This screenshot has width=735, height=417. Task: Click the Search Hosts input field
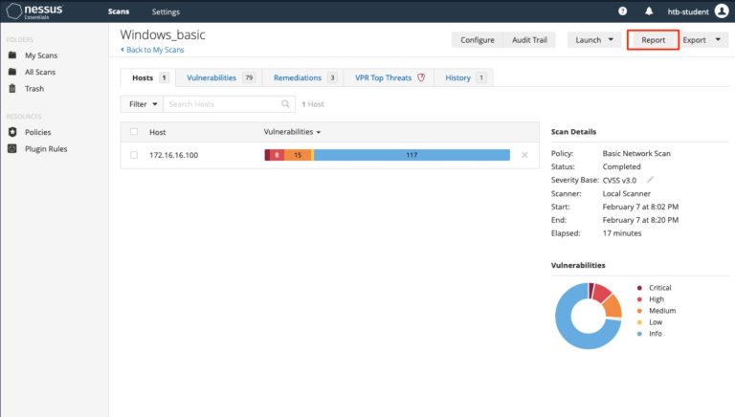coord(225,103)
